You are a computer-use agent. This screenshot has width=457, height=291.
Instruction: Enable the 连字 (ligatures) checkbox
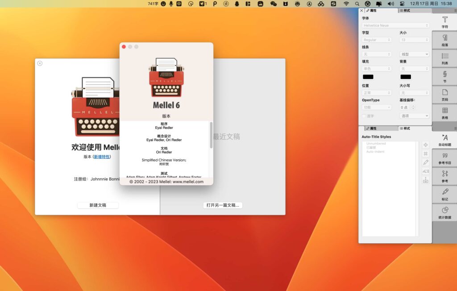(364, 116)
